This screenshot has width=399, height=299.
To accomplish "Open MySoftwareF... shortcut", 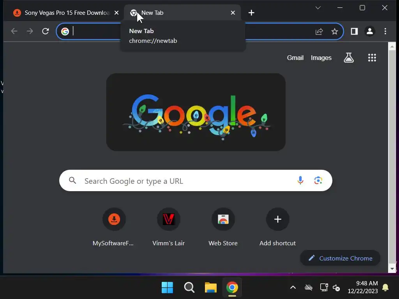I will click(114, 227).
